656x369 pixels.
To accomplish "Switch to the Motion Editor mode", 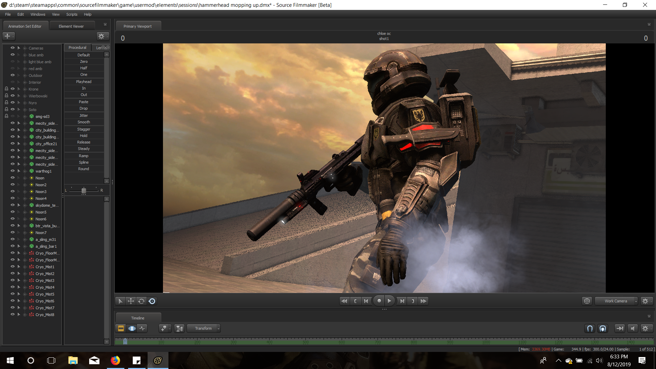I will click(x=132, y=328).
